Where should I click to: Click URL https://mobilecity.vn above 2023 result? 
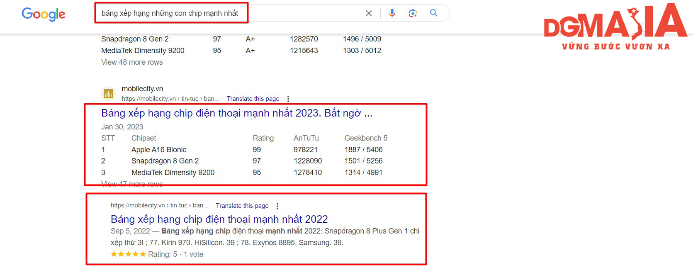pyautogui.click(x=170, y=99)
